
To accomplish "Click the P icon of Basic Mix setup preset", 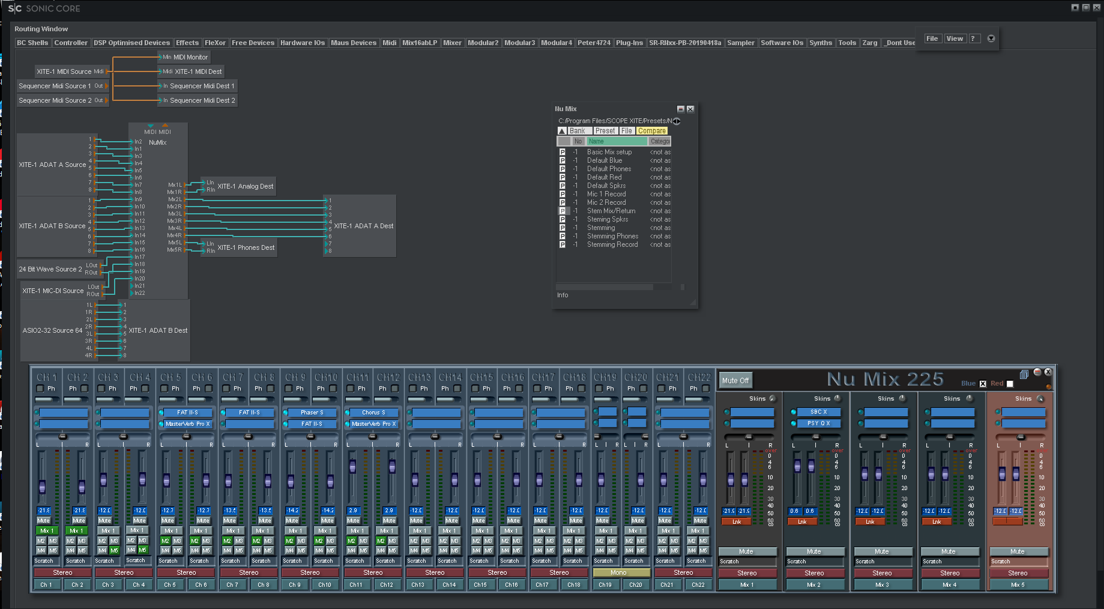I will coord(563,152).
